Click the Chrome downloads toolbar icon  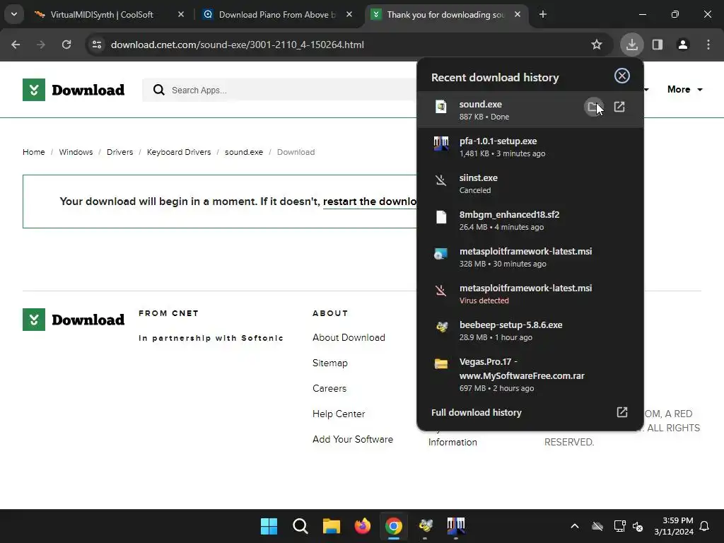(x=631, y=45)
